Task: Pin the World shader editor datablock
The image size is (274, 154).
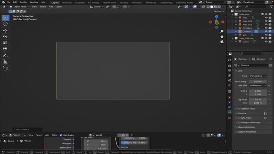Action: (x=132, y=135)
